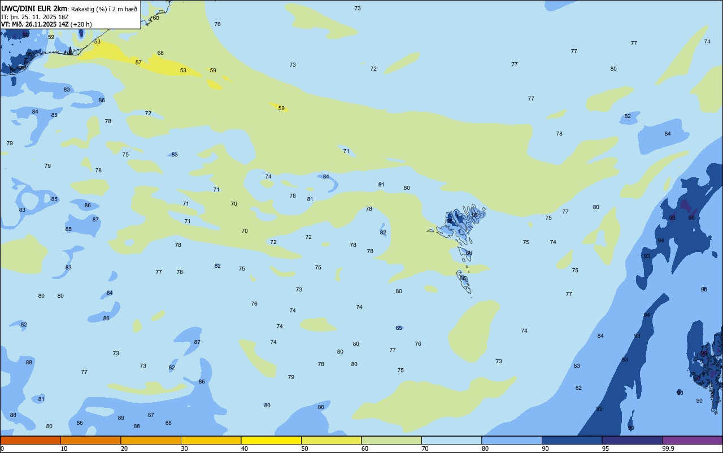Screen dimensions: 723x453
Task: Click the legend tick label '10'
Action: click(64, 448)
